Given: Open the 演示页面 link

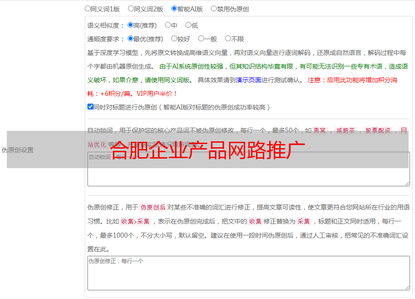Looking at the screenshot, I should (249, 80).
